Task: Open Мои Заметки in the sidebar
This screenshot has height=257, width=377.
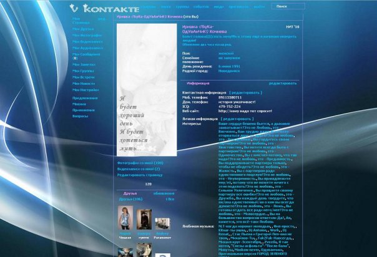Action: (x=84, y=65)
